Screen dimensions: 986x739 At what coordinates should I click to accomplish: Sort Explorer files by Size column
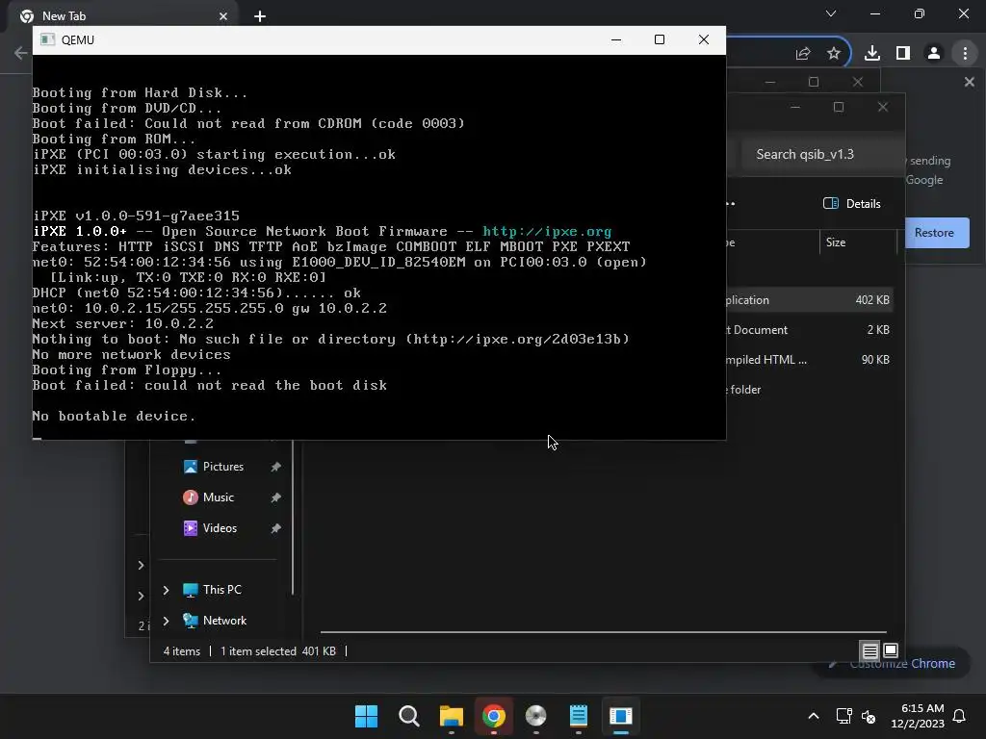point(857,242)
